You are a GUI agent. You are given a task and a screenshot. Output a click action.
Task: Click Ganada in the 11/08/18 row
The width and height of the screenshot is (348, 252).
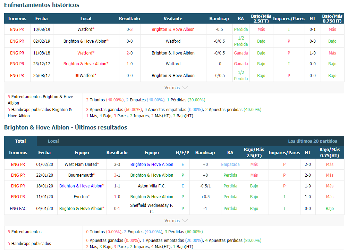241,53
